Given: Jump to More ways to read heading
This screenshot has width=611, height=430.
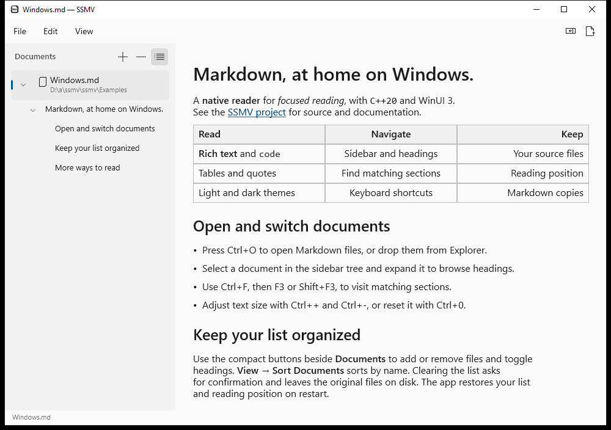Looking at the screenshot, I should click(87, 167).
